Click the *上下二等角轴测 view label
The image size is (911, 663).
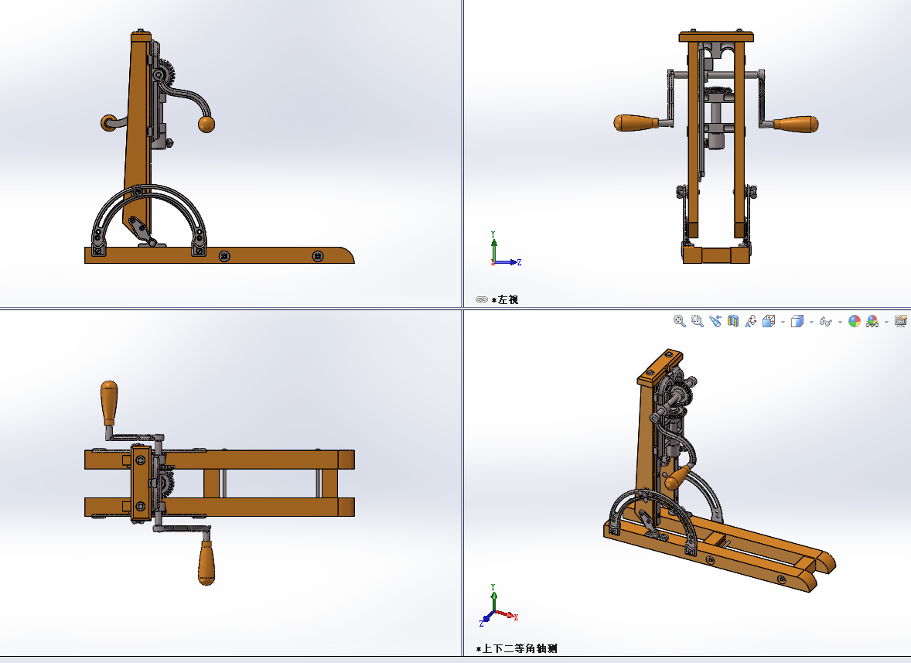point(517,648)
